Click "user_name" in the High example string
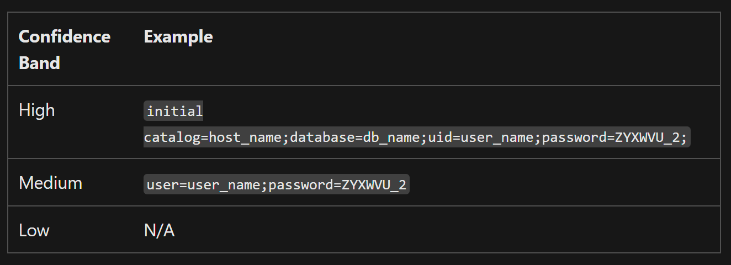Viewport: 731px width, 265px height. pos(496,137)
